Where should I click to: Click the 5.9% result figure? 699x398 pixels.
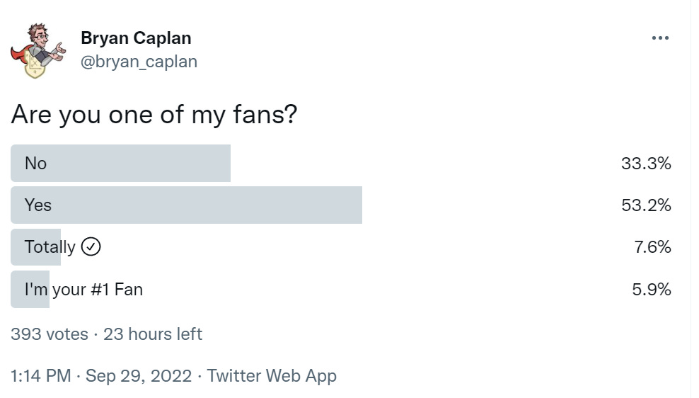pyautogui.click(x=652, y=289)
